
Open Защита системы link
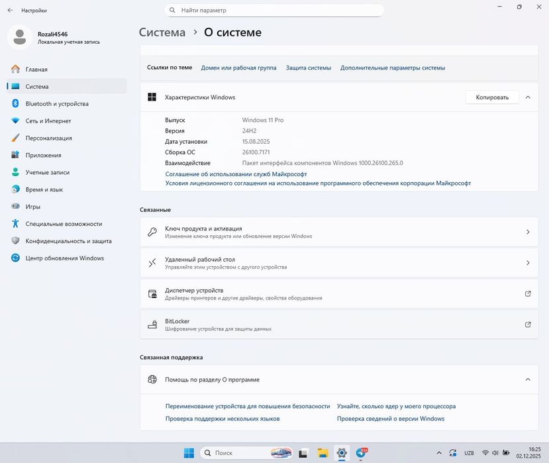click(x=308, y=68)
